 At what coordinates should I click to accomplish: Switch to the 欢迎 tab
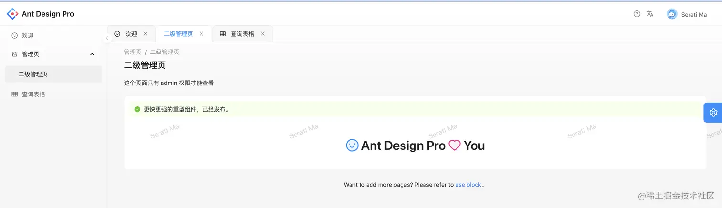[131, 34]
